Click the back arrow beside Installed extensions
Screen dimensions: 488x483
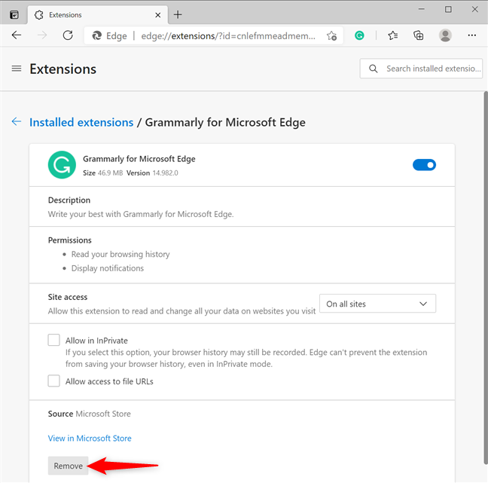16,121
